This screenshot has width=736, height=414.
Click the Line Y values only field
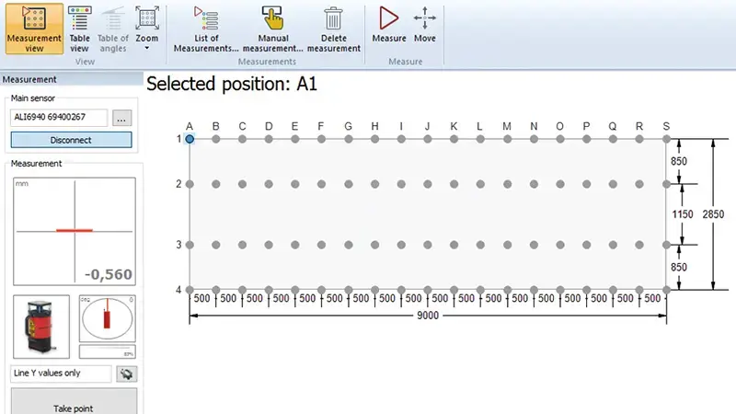(x=61, y=374)
